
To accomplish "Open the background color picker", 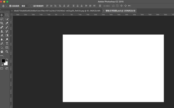I will tap(6, 64).
